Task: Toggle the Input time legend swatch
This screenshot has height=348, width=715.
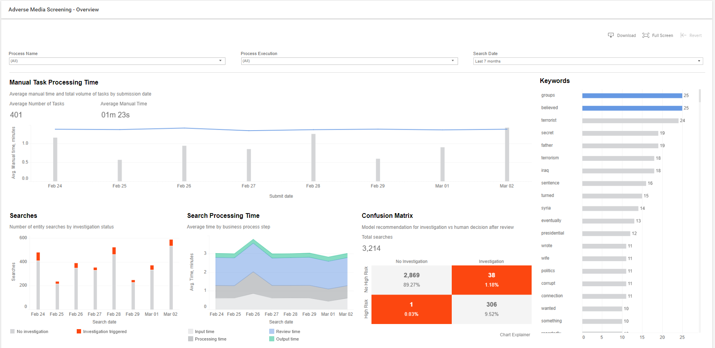Action: pyautogui.click(x=191, y=331)
